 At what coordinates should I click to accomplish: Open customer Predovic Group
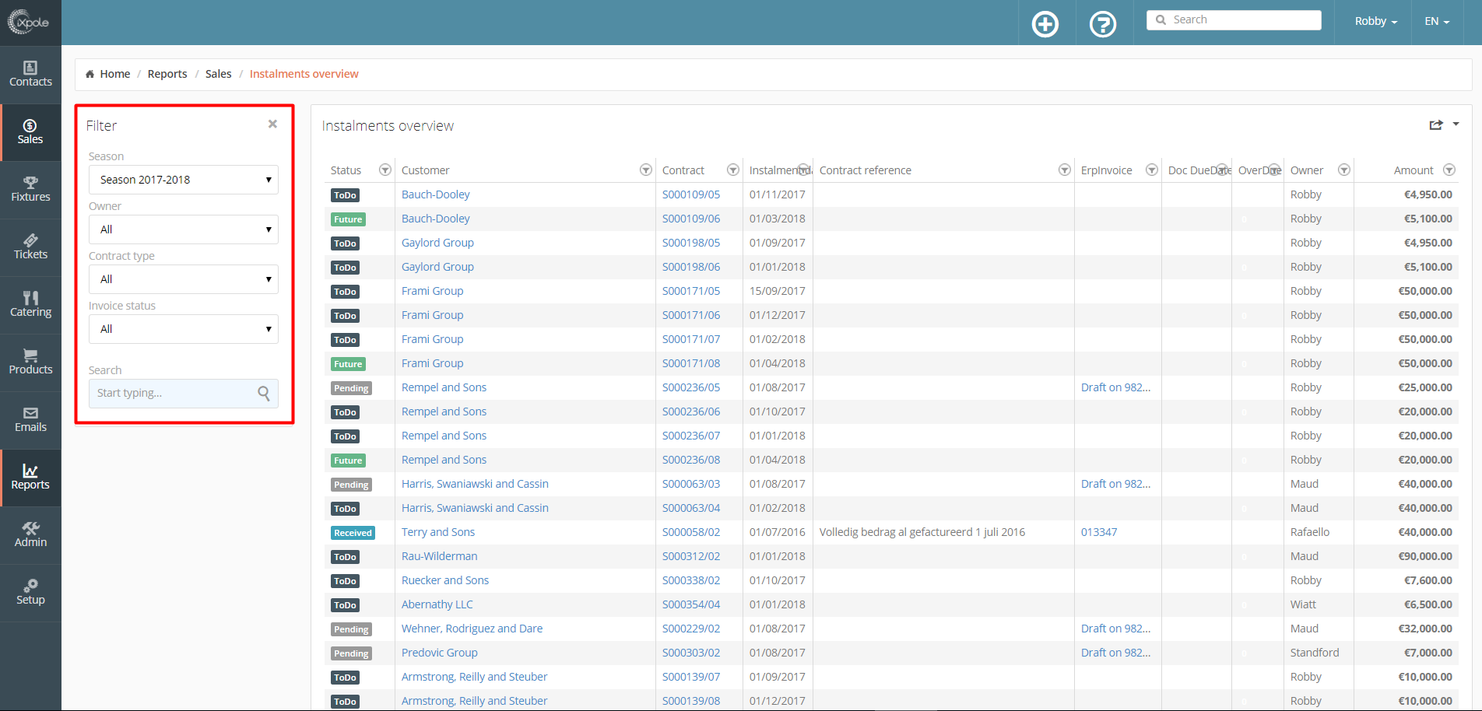click(x=440, y=653)
